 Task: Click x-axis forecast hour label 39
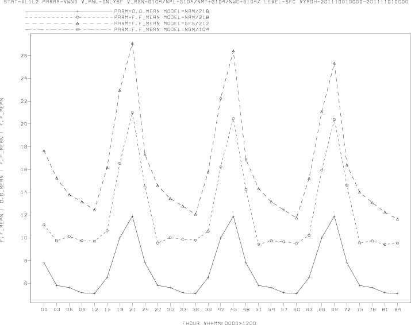coord(208,309)
